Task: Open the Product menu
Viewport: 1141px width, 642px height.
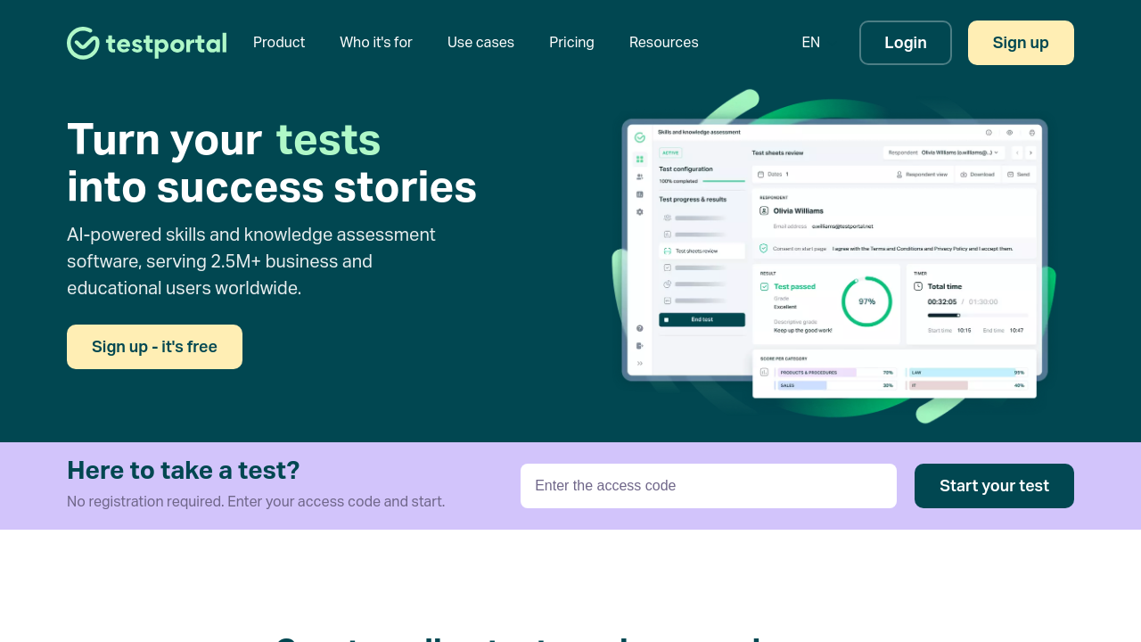Action: (279, 43)
